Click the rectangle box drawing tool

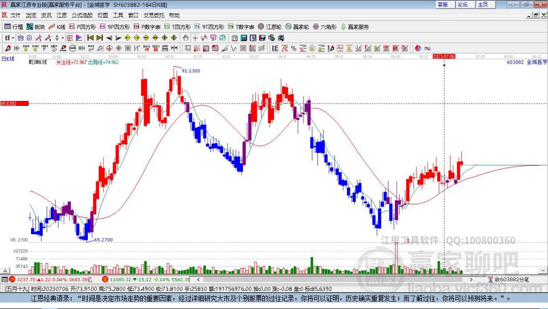pos(188,48)
